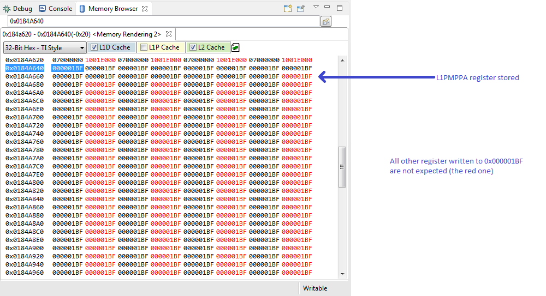Click the address 0x0184A900
This screenshot has height=296, width=546.
[25, 248]
